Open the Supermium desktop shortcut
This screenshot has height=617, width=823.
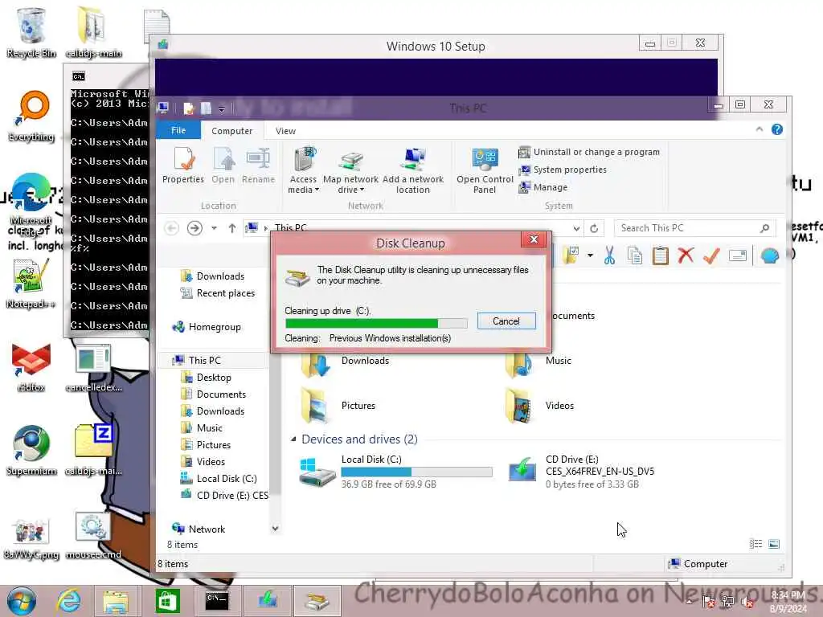pos(31,451)
